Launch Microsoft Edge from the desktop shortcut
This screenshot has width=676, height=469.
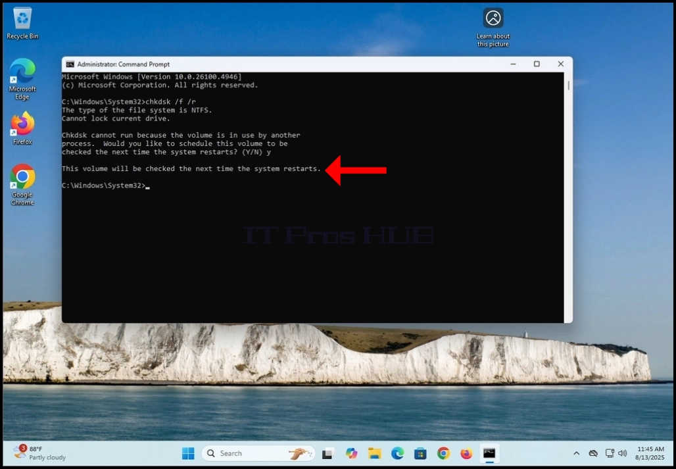[x=22, y=79]
